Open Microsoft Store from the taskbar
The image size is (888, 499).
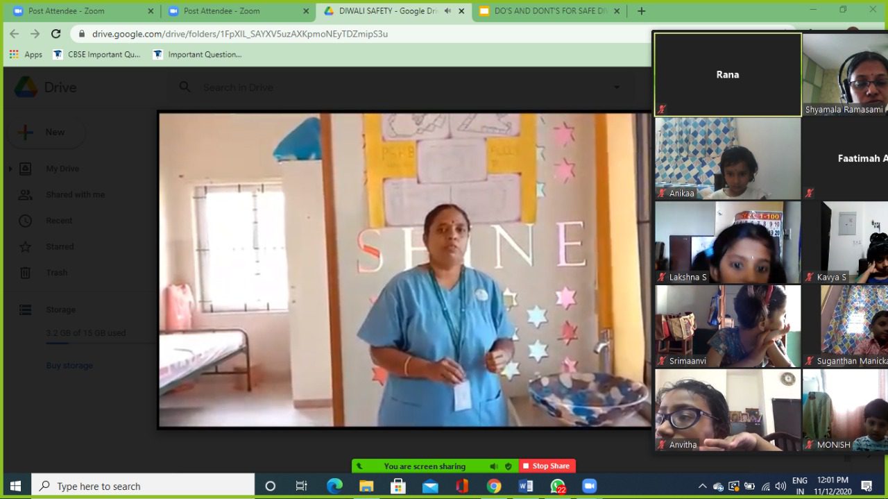[x=398, y=486]
